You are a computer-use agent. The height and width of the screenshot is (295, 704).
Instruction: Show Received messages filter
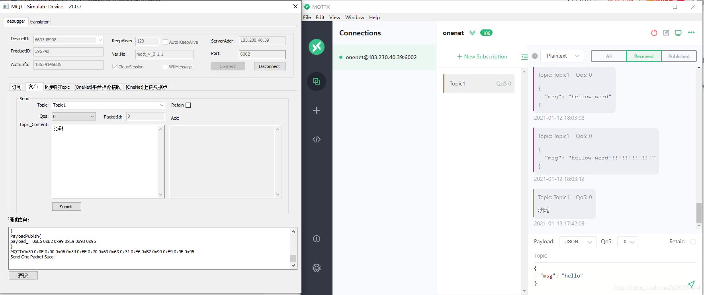(644, 56)
